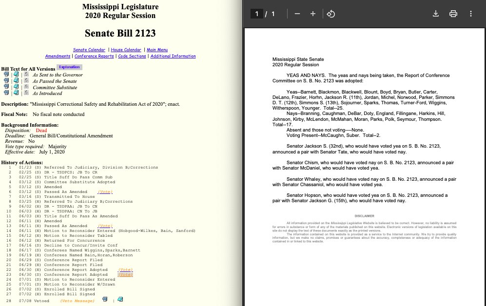Click gray S icon for As Introduced
The width and height of the screenshot is (486, 306).
(26, 93)
